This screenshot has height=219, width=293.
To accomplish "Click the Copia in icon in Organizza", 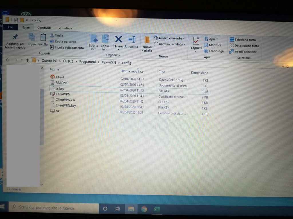I will 106,38.
